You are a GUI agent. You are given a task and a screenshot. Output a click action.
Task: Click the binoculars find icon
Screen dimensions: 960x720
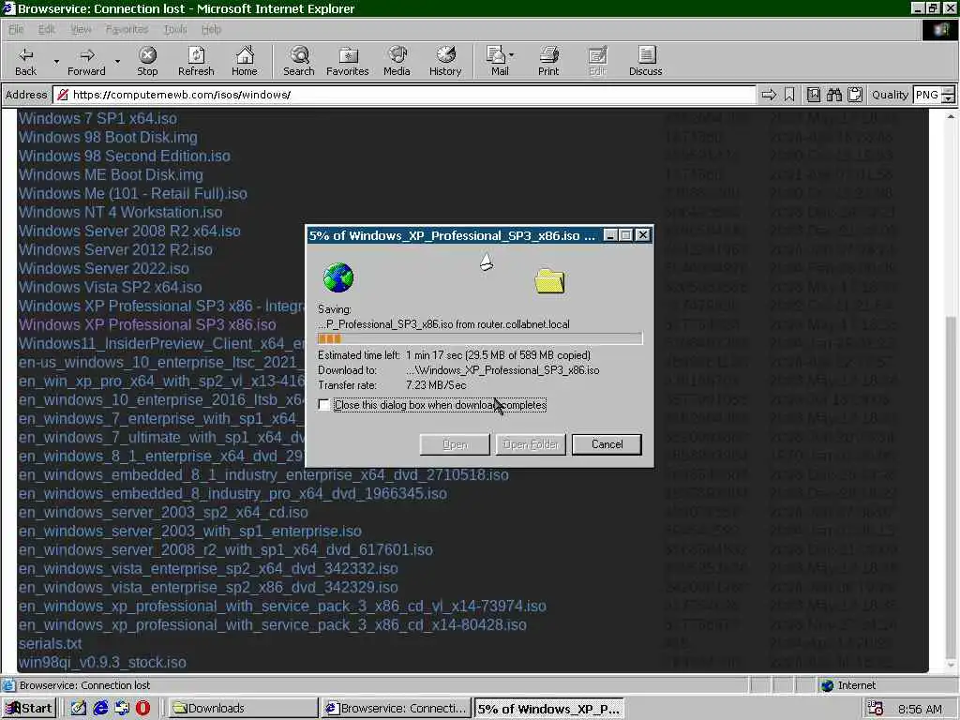(x=833, y=95)
